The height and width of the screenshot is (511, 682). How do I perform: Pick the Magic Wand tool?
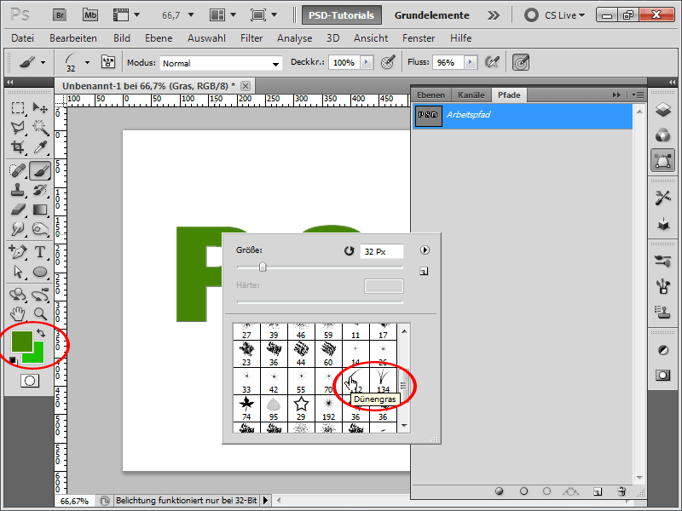[40, 128]
